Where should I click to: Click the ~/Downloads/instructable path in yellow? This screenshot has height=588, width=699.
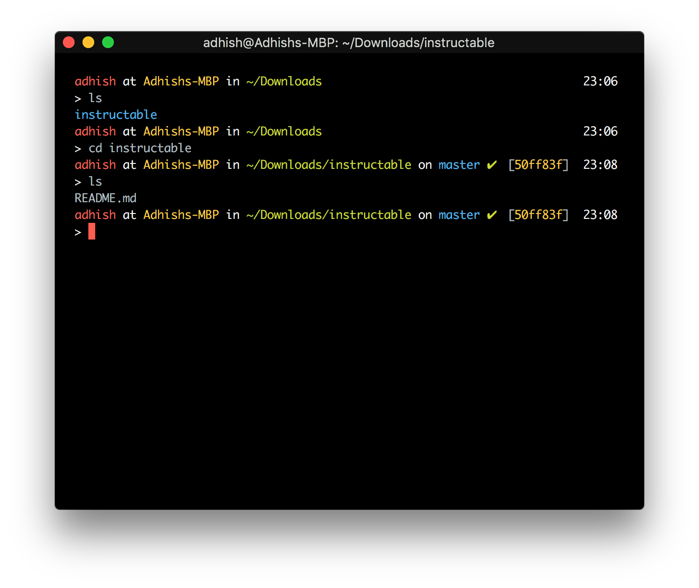click(328, 165)
